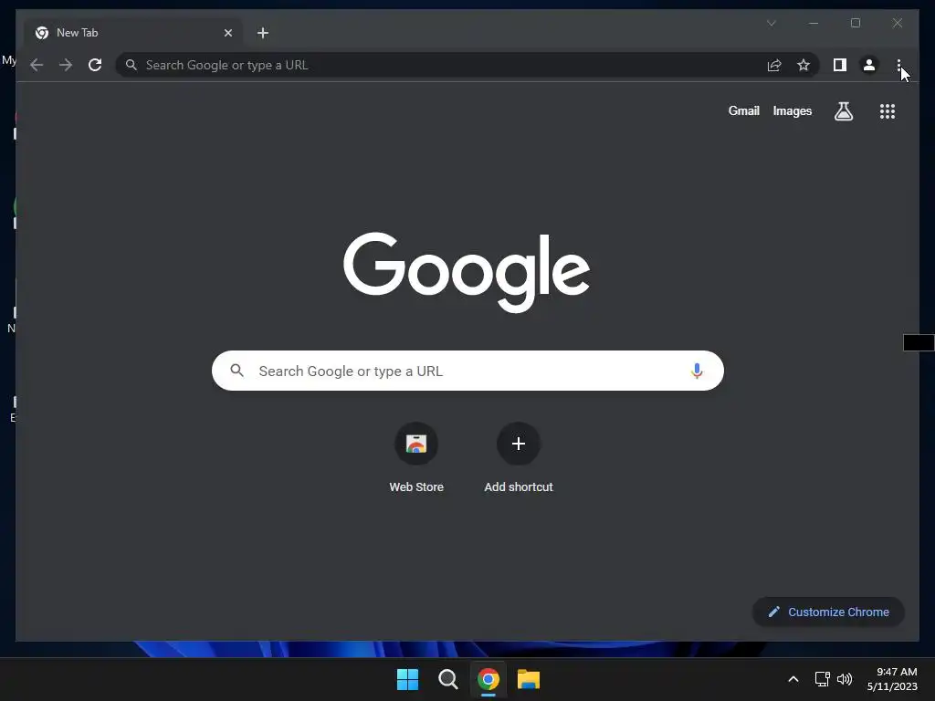Focus the Google search box
Screen dimensions: 935x701
coord(467,371)
